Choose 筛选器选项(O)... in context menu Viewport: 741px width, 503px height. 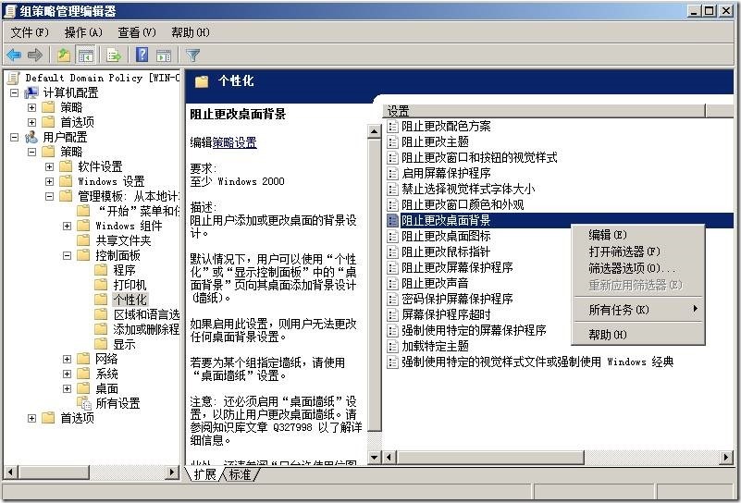click(638, 268)
